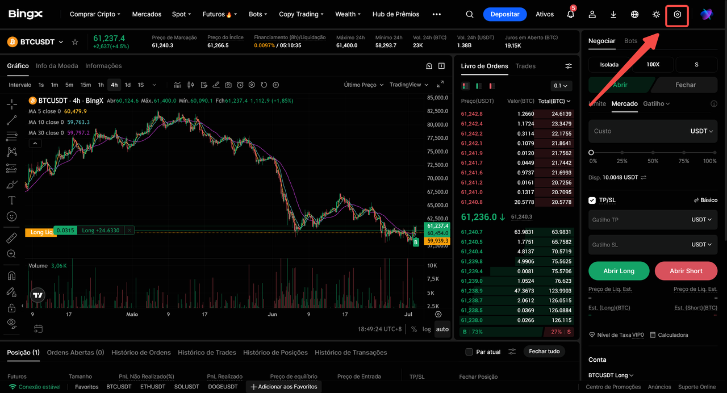Screen dimensions: 727x393
Task: Toggle log scale on the chart
Action: 427,329
